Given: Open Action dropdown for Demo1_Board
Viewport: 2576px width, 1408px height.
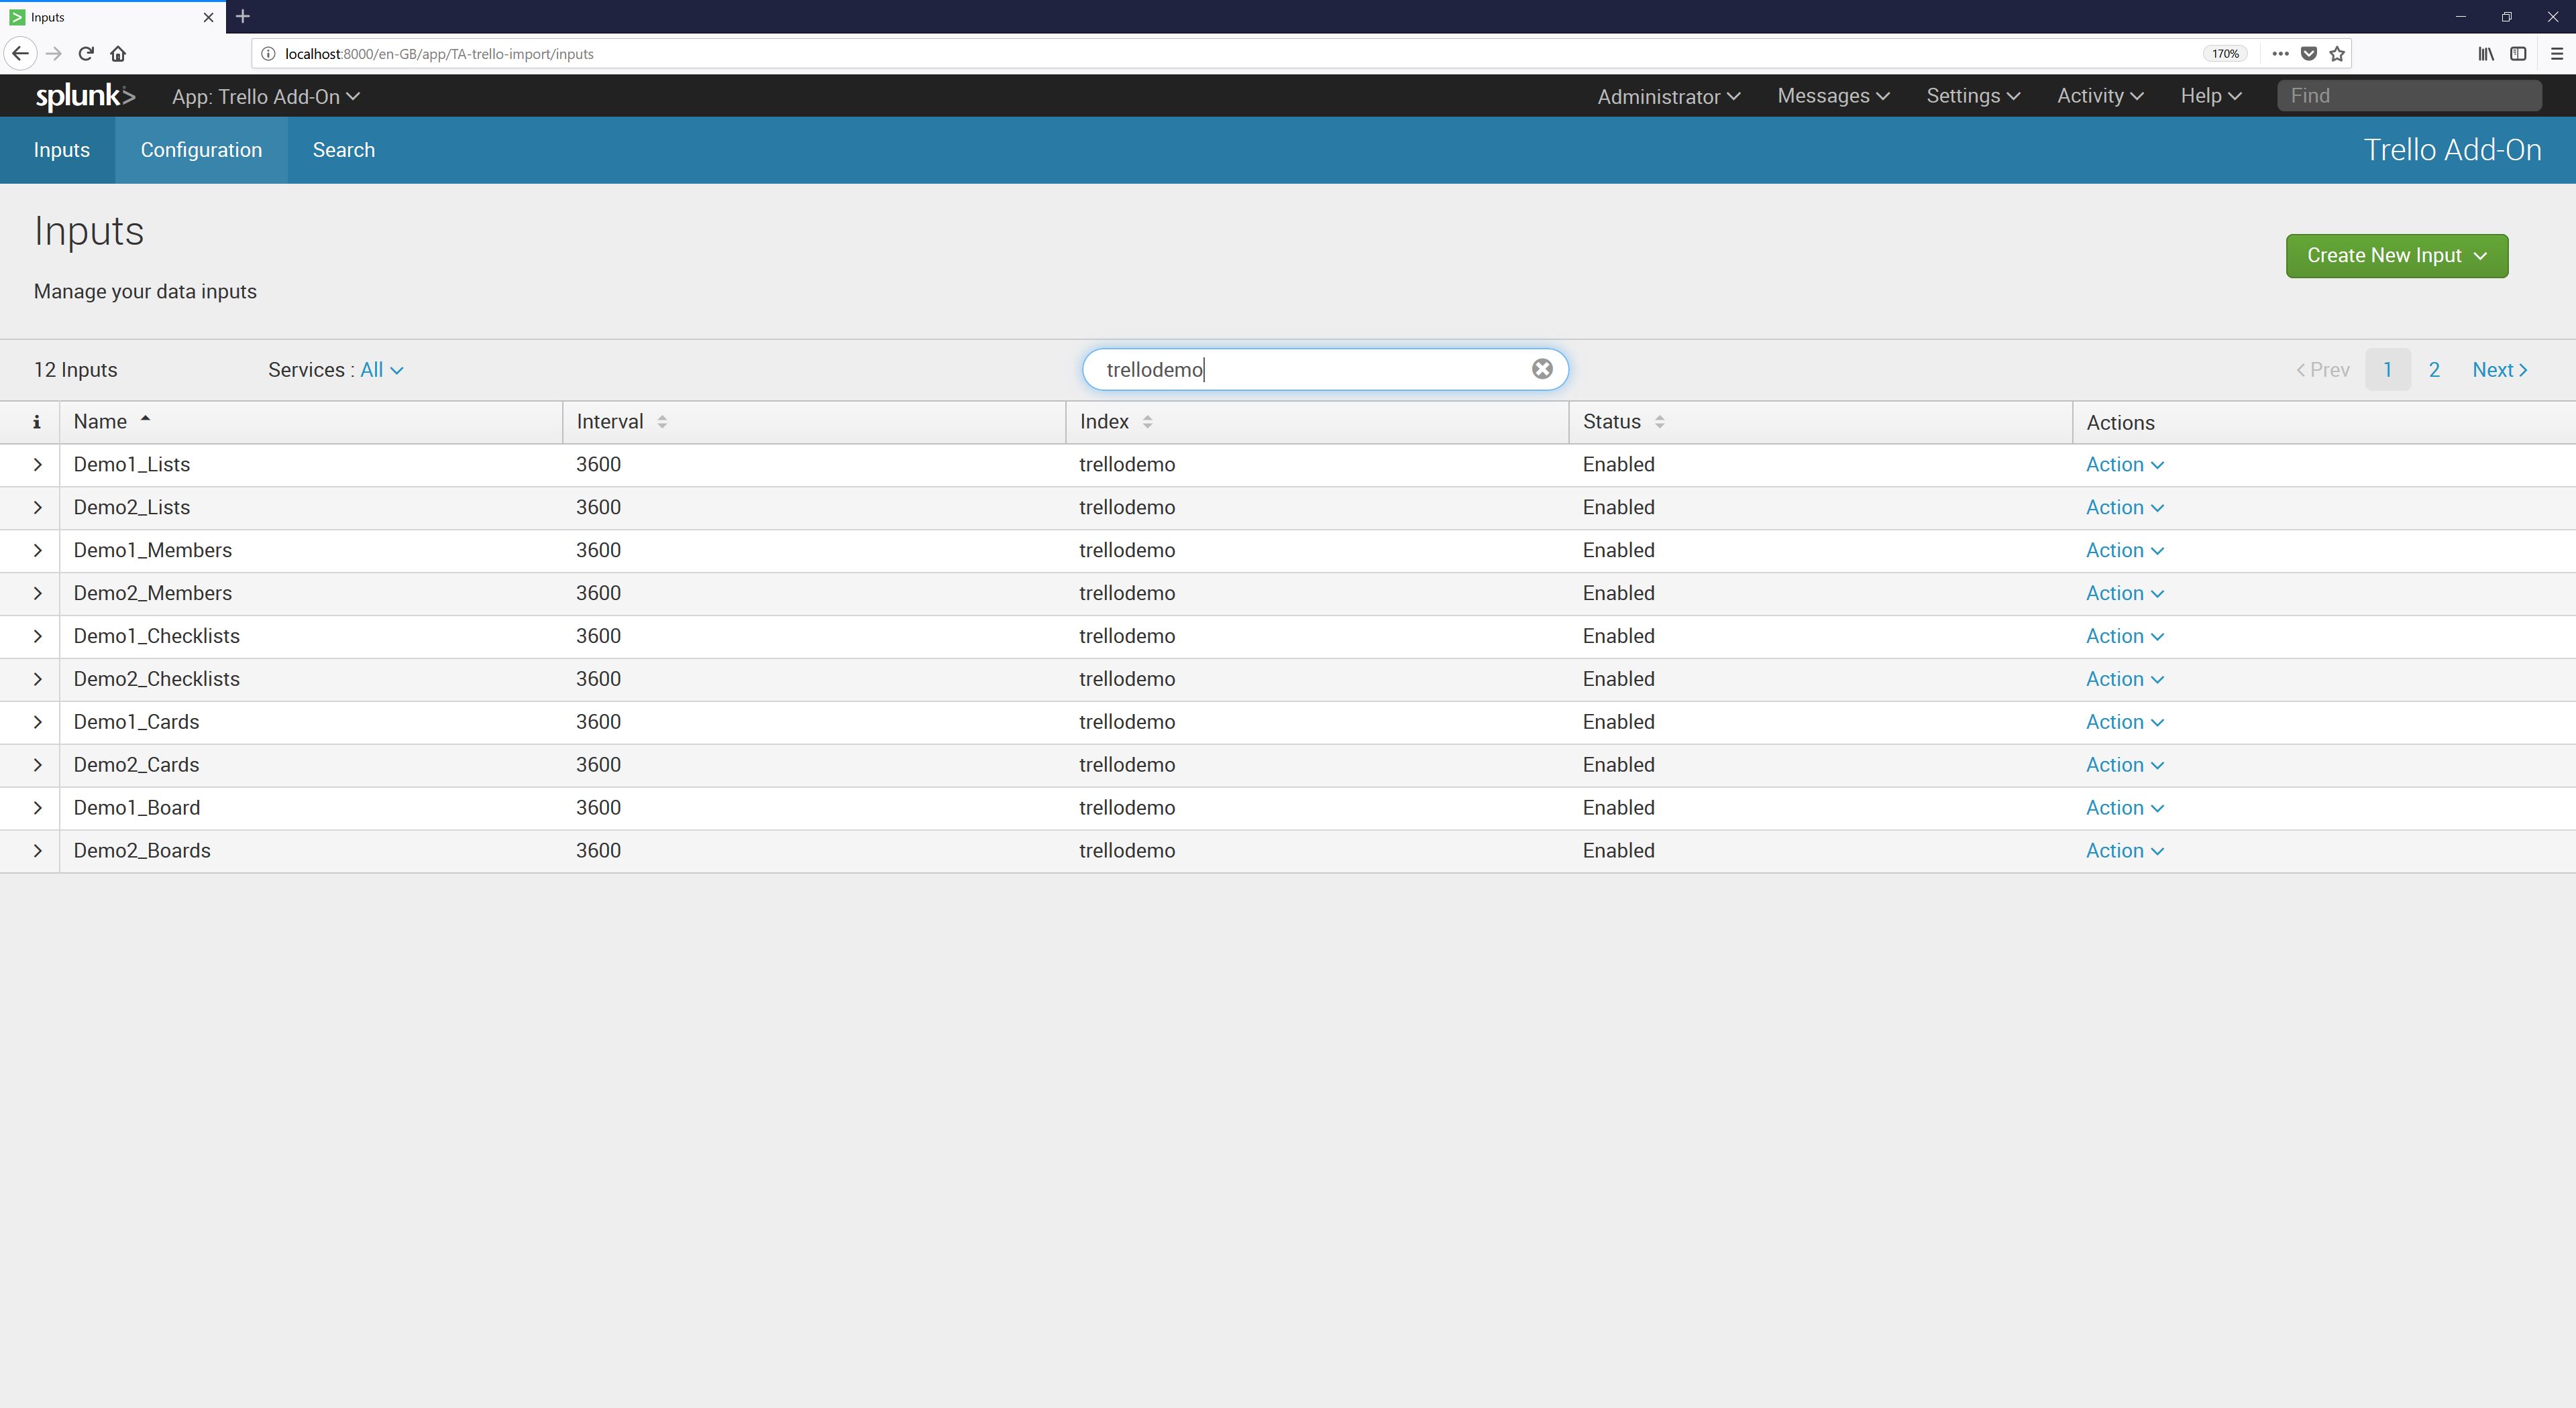Looking at the screenshot, I should (x=2124, y=809).
